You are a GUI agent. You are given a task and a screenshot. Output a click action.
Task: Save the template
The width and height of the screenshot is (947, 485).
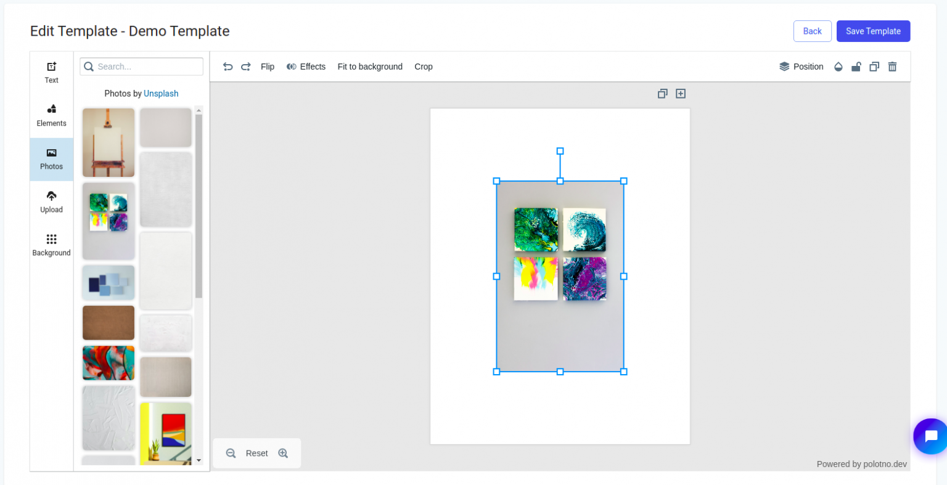coord(873,31)
